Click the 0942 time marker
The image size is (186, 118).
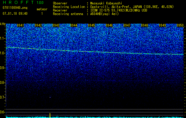click(x=38, y=25)
